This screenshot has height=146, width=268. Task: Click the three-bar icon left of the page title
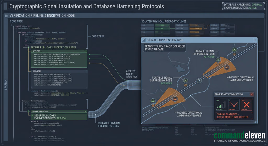coord(5,6)
